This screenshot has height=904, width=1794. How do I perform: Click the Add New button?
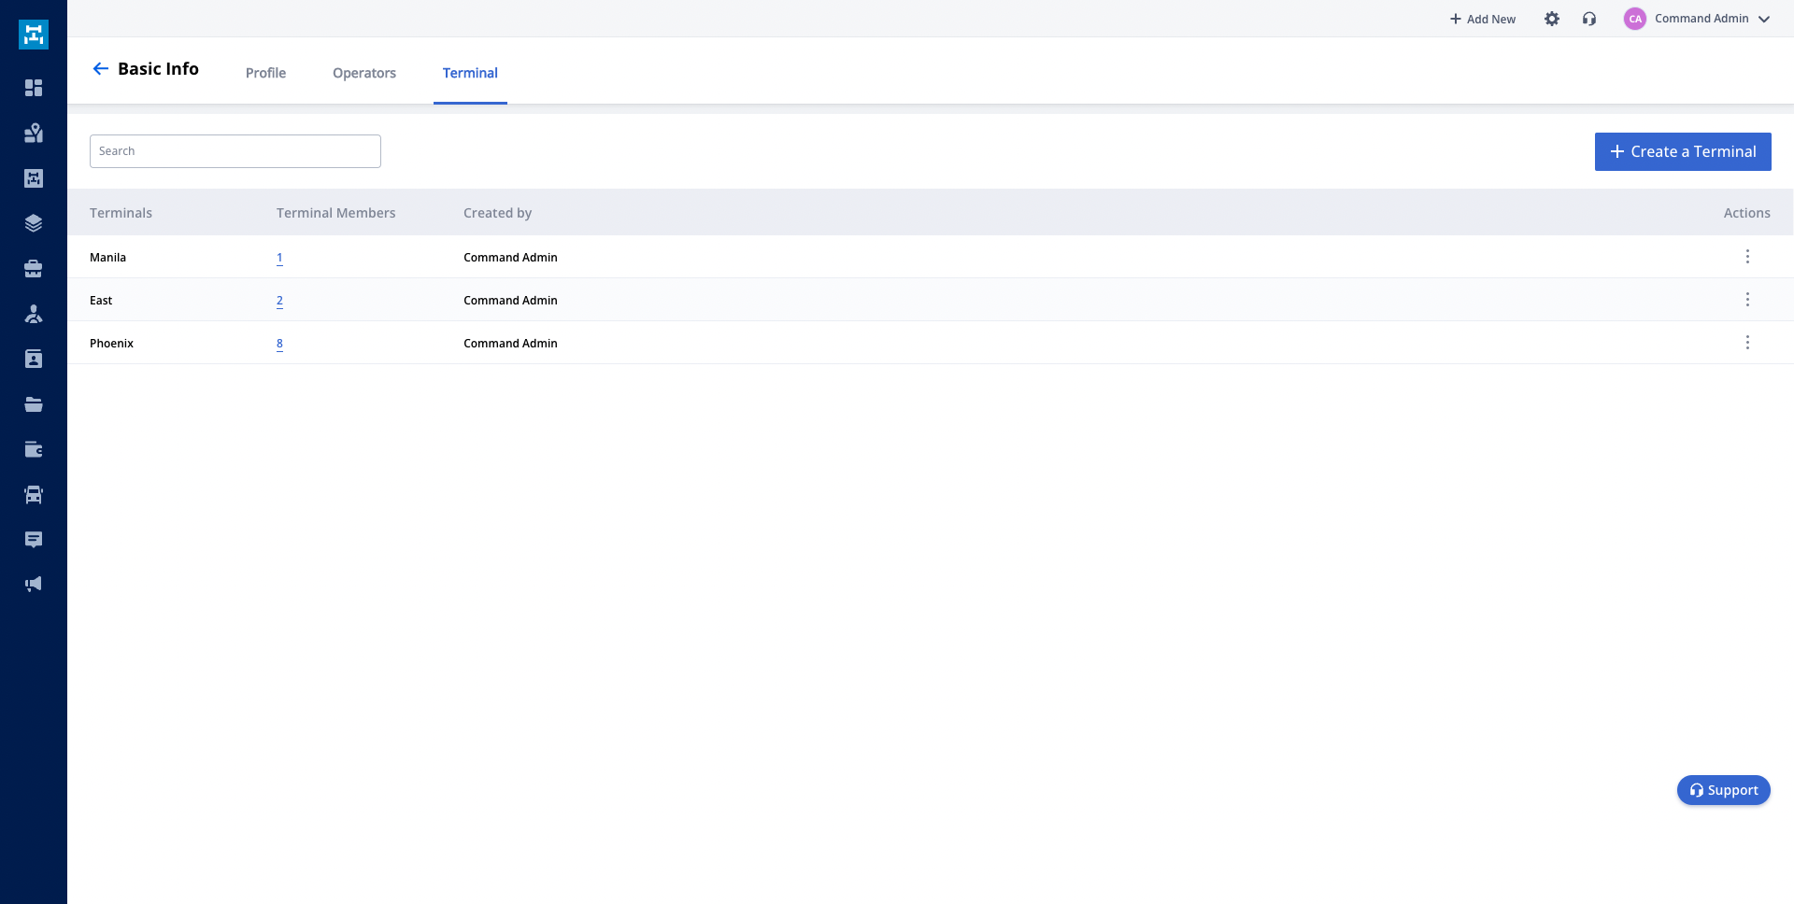point(1483,19)
